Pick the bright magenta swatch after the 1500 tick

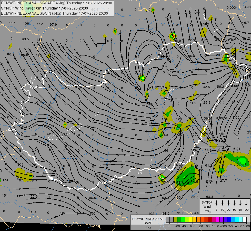click(218, 220)
